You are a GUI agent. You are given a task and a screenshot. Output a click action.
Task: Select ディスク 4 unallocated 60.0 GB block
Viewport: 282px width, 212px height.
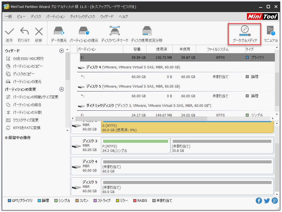click(187, 166)
